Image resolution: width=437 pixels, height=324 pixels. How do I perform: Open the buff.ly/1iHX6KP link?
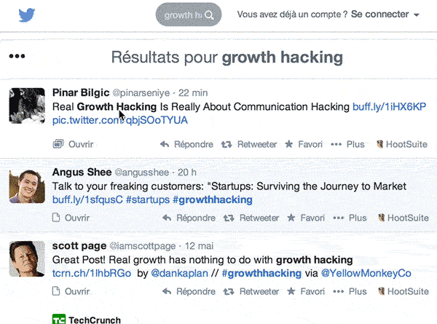pyautogui.click(x=390, y=107)
